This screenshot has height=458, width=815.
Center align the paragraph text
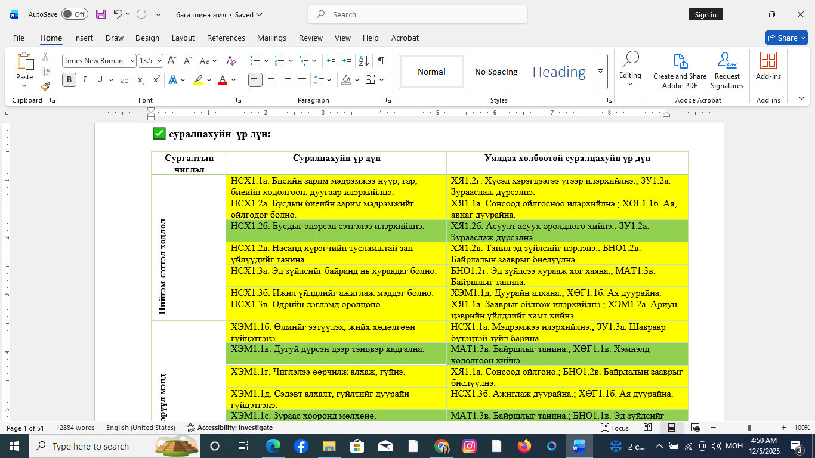point(271,80)
